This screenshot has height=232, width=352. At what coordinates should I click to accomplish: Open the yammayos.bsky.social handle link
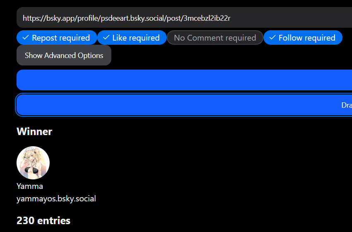coord(56,199)
